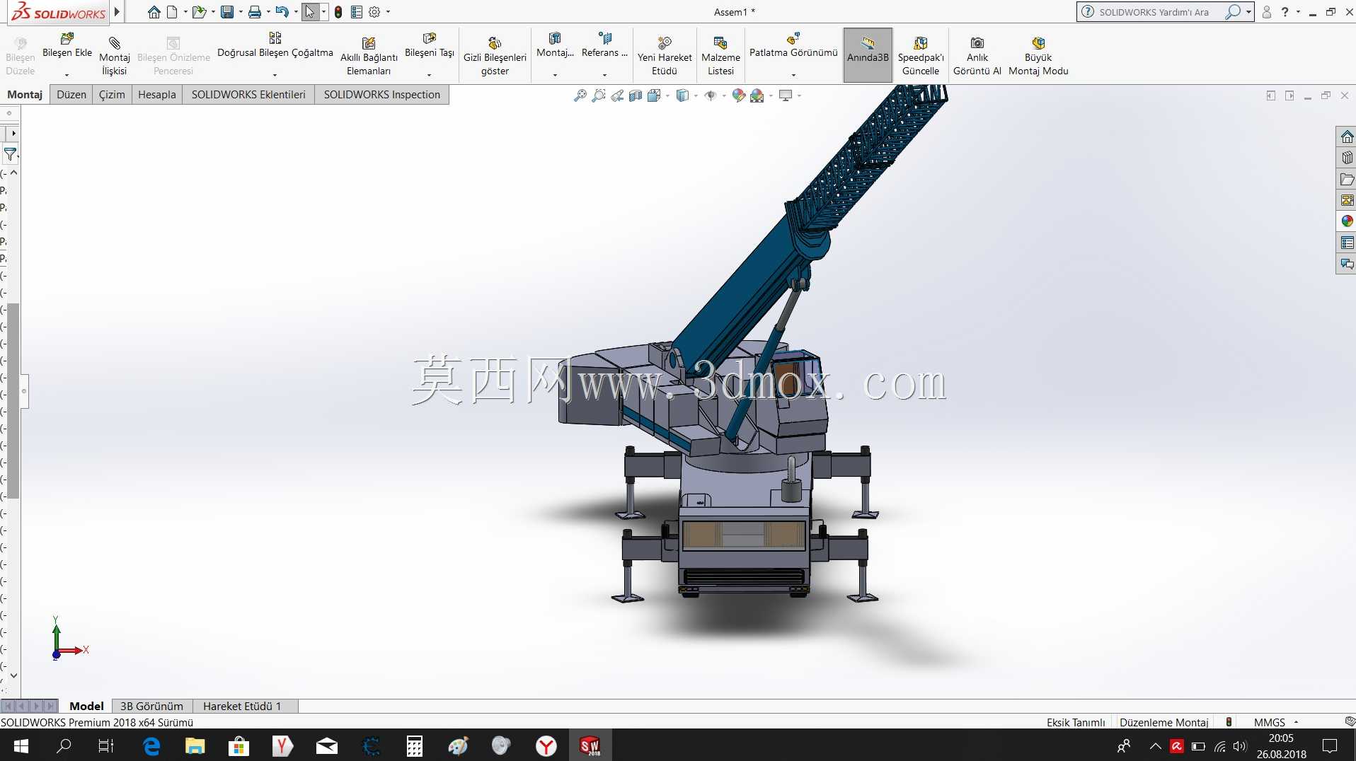Open SOLIDWORKS Forum tab in task pane
Image resolution: width=1356 pixels, height=761 pixels.
1347,264
